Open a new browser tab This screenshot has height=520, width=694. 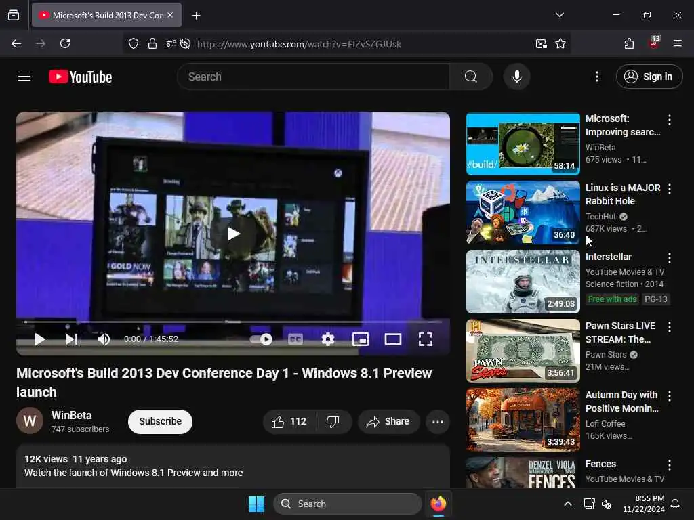point(196,16)
